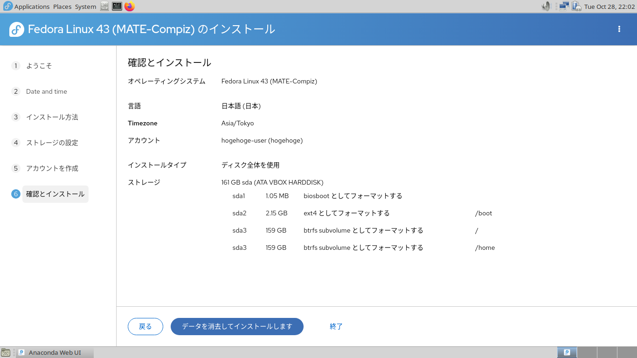Click the オペレーティングシステム label

coord(166,81)
